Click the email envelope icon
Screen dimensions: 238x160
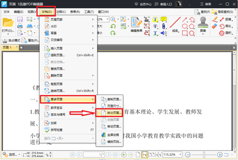29,19
